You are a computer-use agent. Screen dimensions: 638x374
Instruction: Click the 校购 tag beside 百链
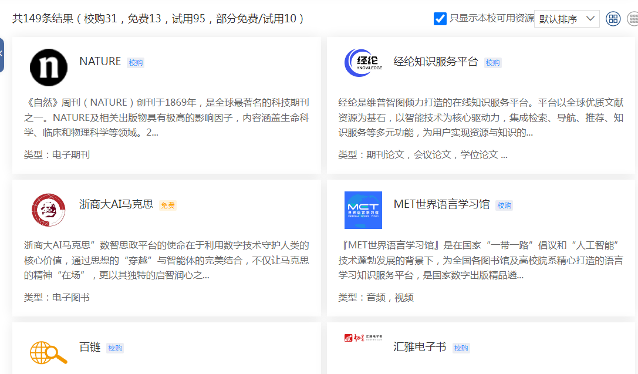pos(115,348)
